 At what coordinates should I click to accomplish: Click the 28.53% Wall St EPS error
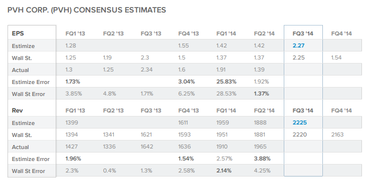click(x=227, y=93)
